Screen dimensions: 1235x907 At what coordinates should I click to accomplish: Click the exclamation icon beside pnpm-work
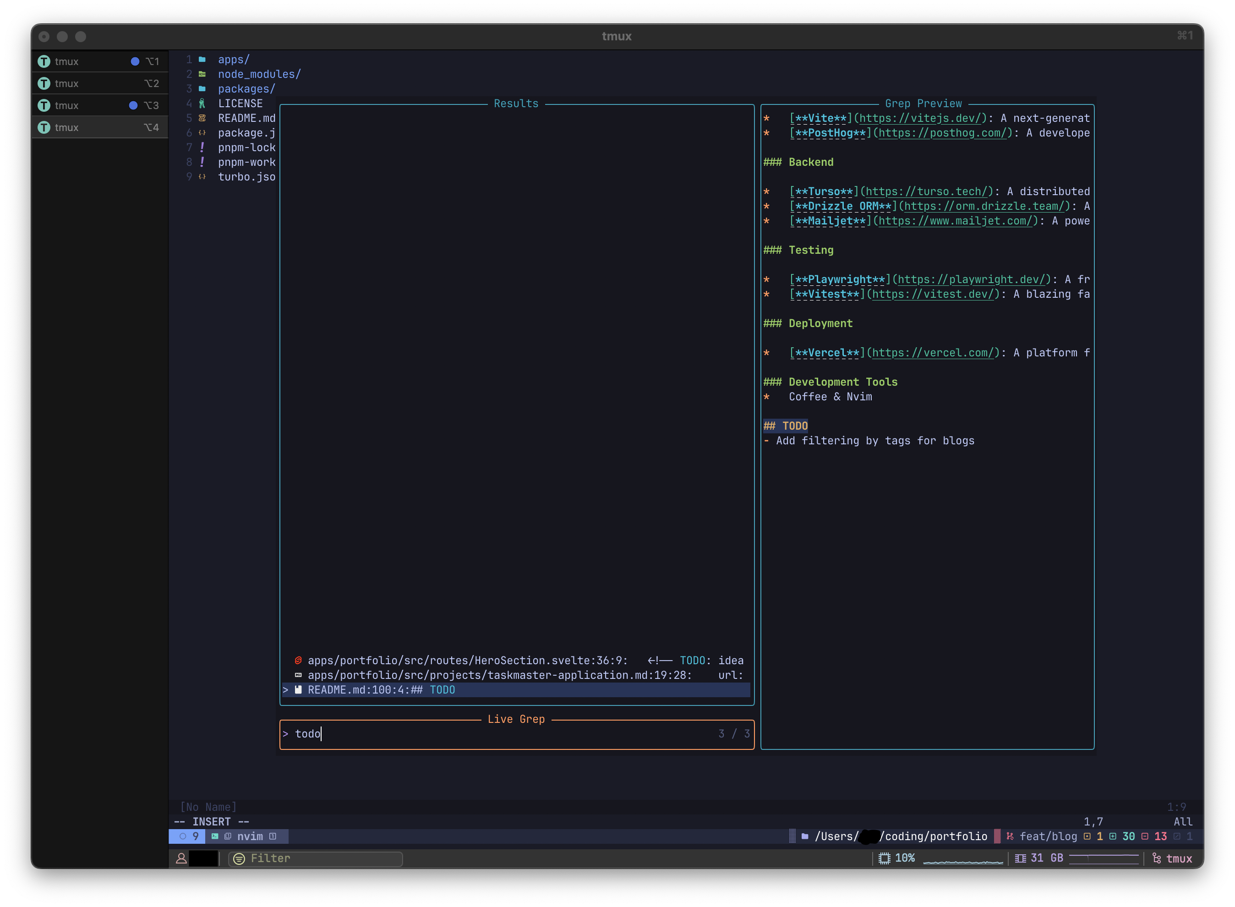[x=202, y=162]
